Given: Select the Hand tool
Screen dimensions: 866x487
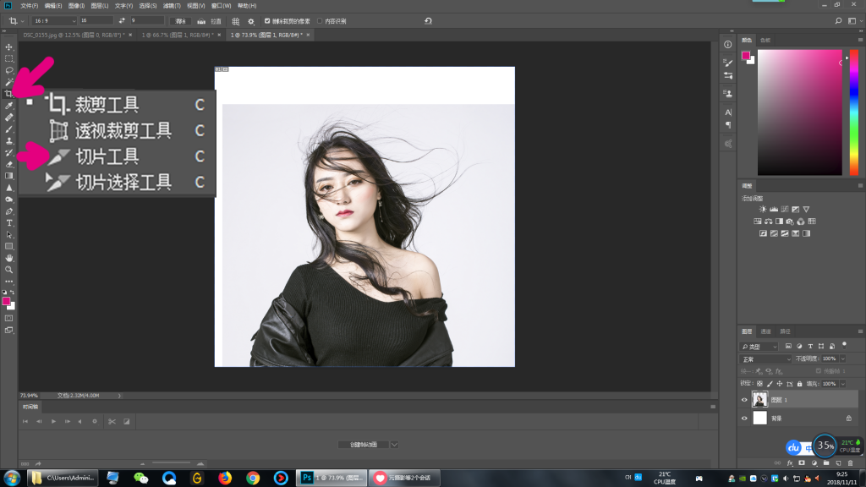Looking at the screenshot, I should point(8,258).
